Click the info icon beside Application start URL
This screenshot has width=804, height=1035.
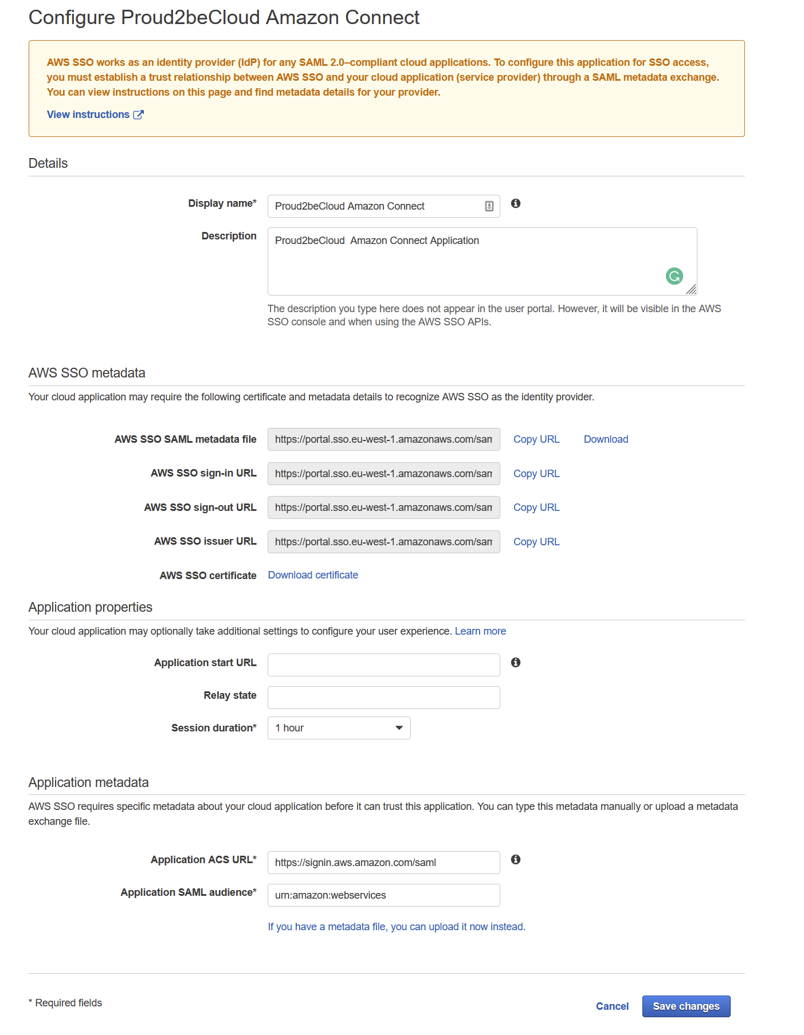(516, 663)
